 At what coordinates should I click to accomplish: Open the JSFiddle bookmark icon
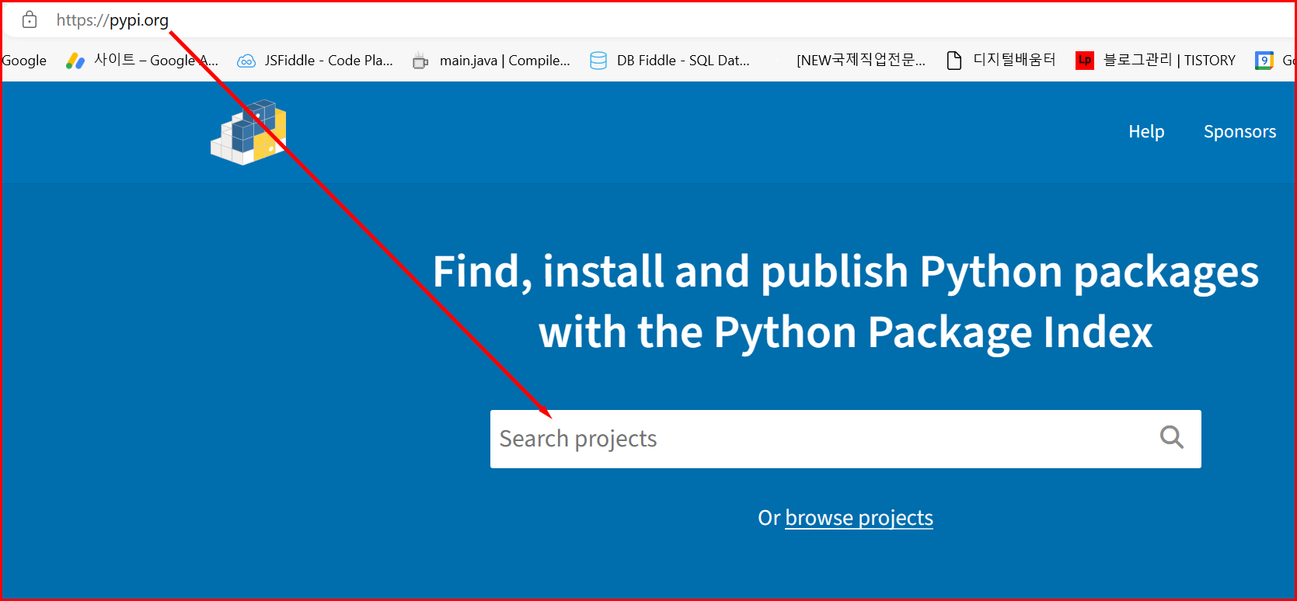tap(246, 61)
